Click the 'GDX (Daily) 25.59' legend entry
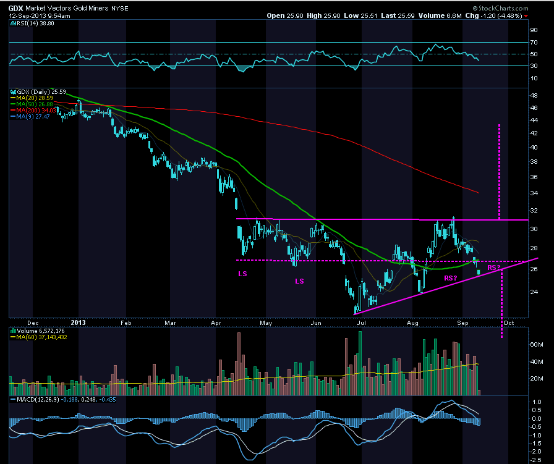Viewport: 554px width, 464px height. pos(41,92)
